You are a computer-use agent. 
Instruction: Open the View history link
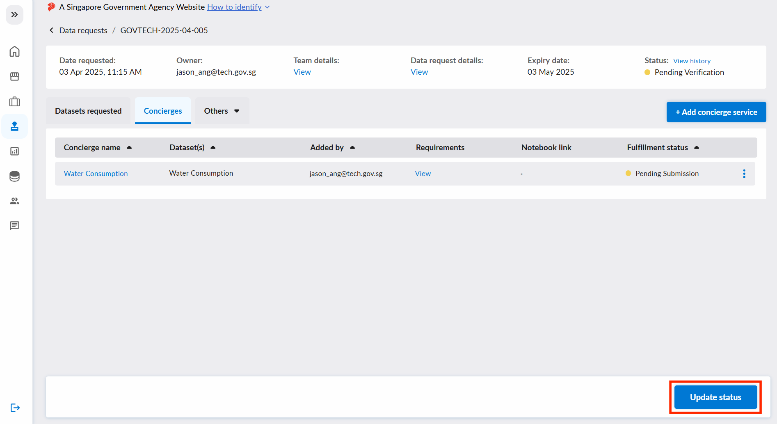pyautogui.click(x=692, y=61)
